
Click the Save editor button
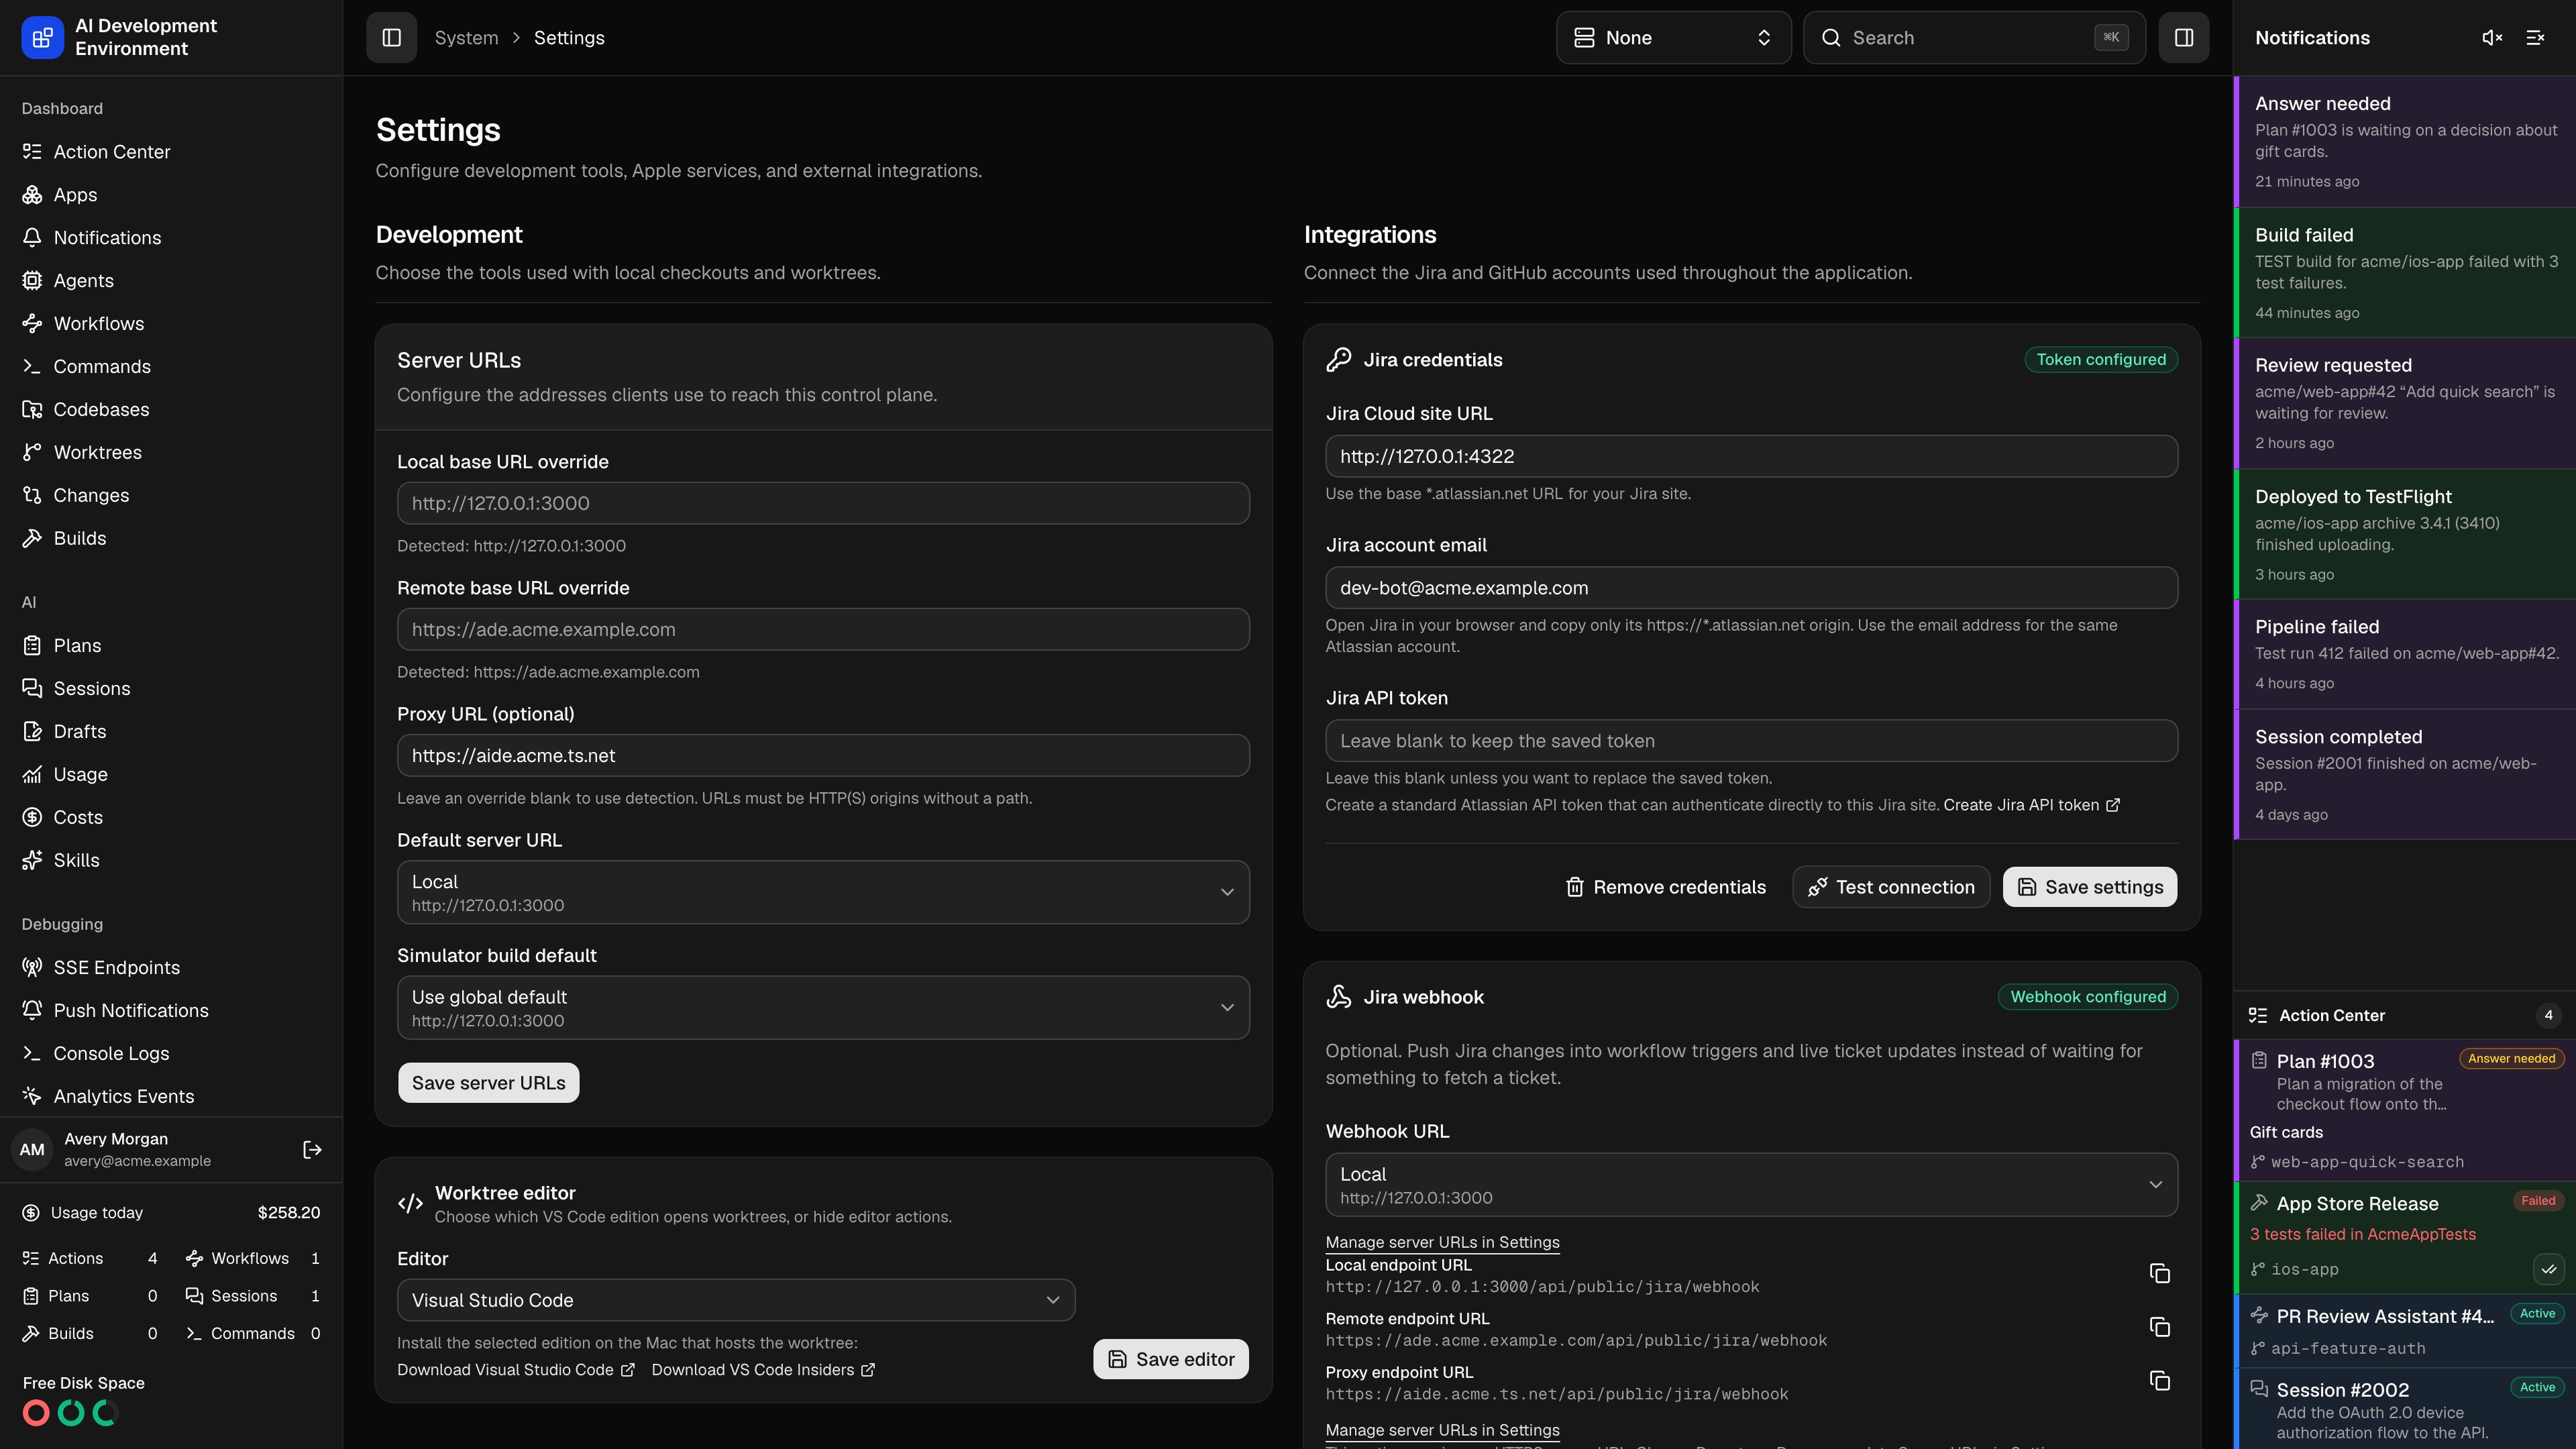1170,1359
